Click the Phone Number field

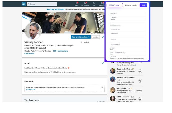click(128, 29)
